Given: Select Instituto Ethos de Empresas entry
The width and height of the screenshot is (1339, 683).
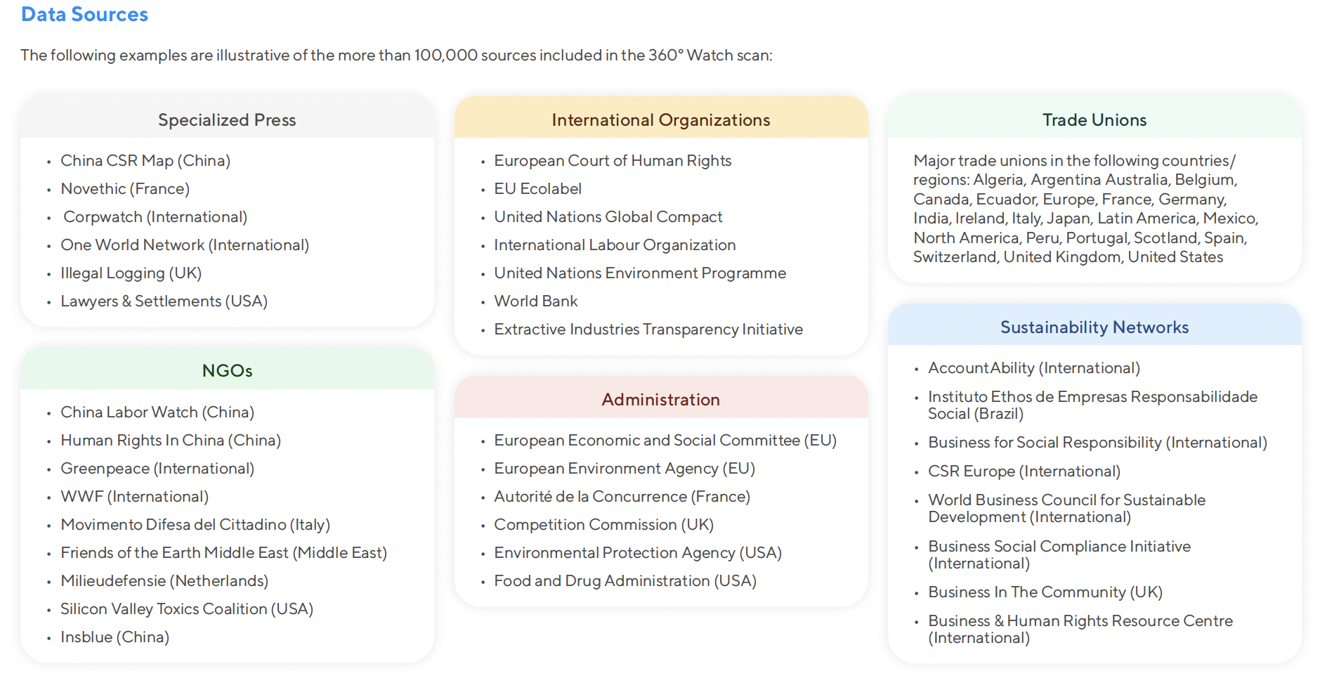Looking at the screenshot, I should point(1093,405).
